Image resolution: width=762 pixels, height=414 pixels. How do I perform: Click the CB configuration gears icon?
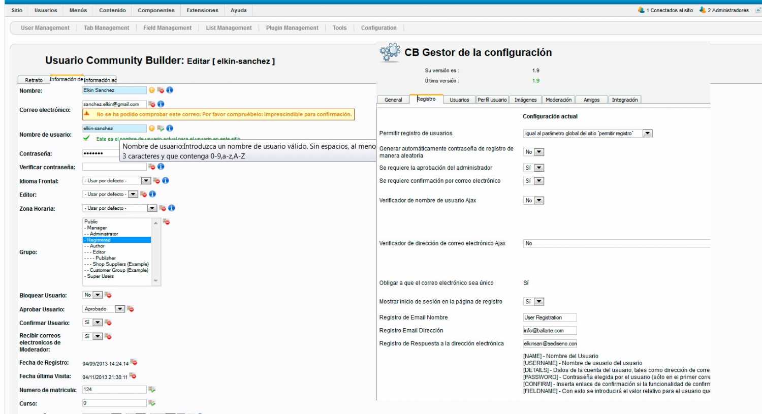click(x=390, y=52)
